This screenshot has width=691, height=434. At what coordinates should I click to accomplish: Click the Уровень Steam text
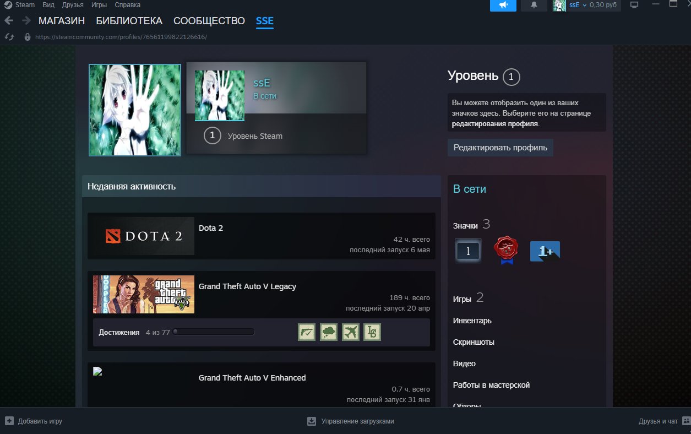[x=255, y=136]
